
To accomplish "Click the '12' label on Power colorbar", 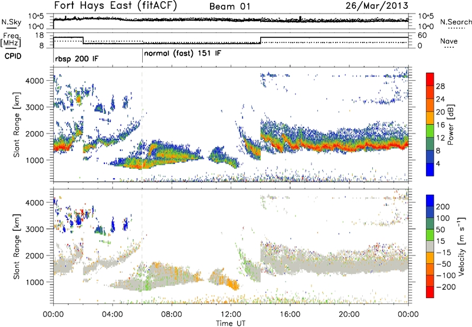I will coord(440,138).
